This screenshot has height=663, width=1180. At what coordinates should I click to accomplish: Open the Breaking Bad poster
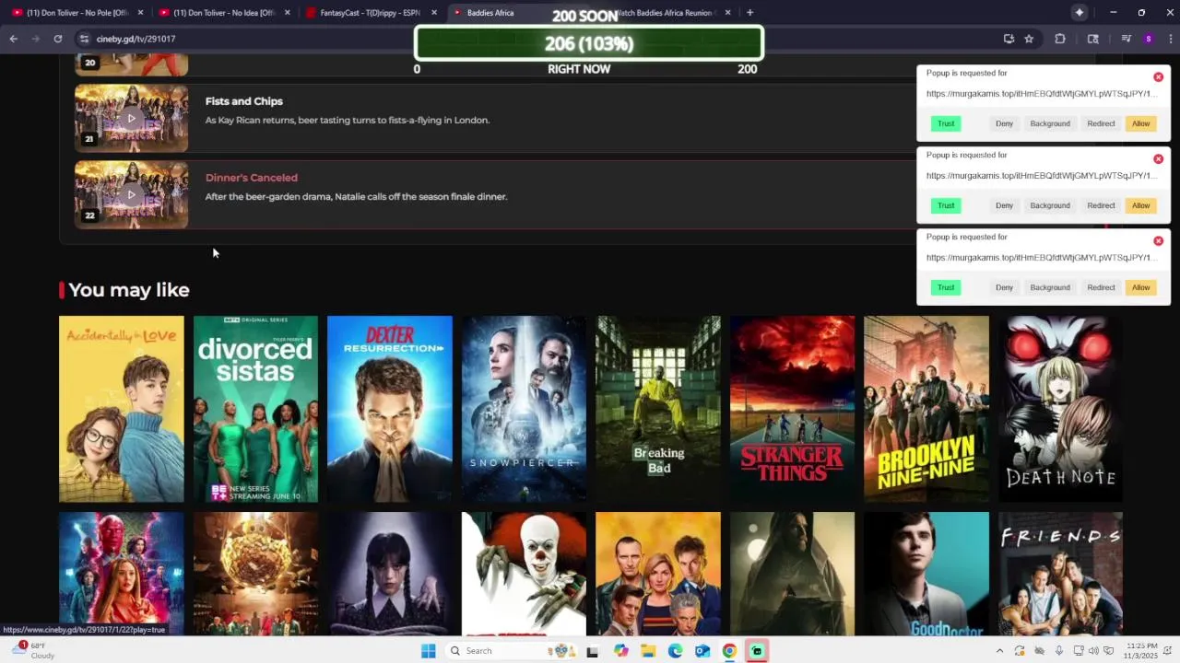(658, 409)
